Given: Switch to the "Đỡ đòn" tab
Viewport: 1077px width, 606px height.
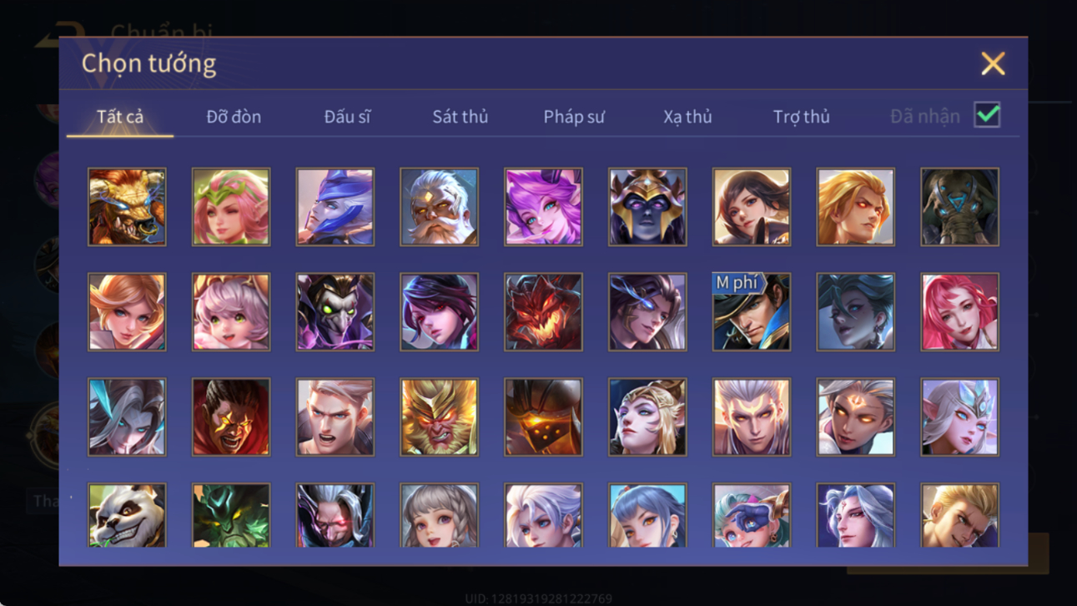Looking at the screenshot, I should [234, 117].
